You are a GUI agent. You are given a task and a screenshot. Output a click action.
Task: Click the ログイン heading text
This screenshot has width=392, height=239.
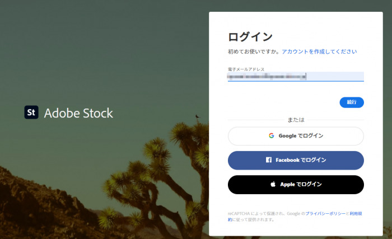[250, 37]
